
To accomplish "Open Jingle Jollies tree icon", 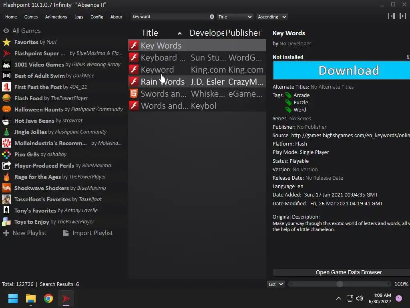I will tap(6, 132).
